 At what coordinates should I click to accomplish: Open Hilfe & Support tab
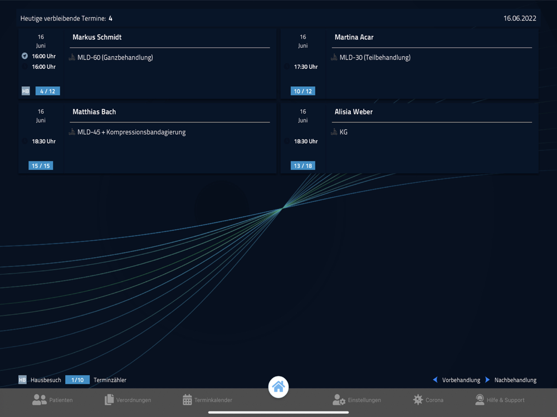point(500,400)
